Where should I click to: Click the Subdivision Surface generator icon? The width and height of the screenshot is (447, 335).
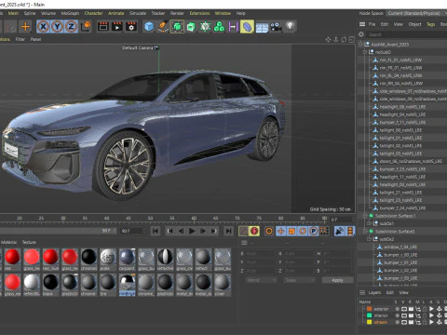click(177, 27)
